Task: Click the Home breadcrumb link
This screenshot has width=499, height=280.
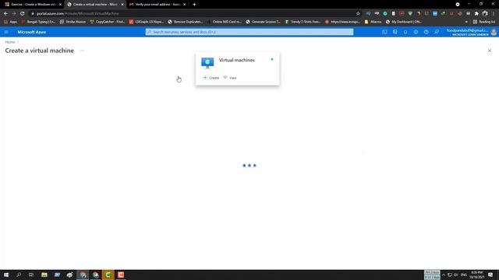Action: 10,42
